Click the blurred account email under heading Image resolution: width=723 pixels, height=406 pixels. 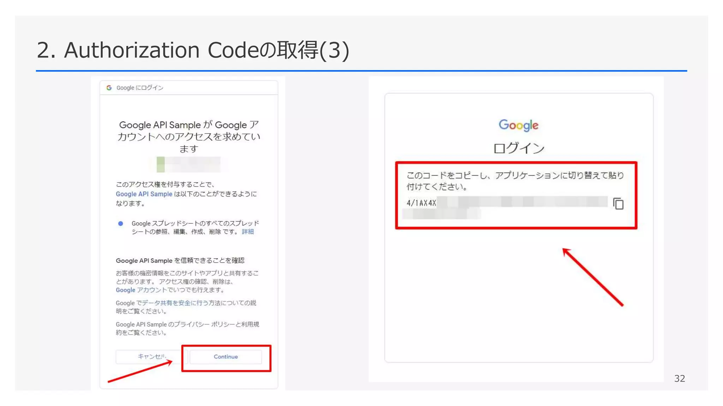tap(189, 164)
